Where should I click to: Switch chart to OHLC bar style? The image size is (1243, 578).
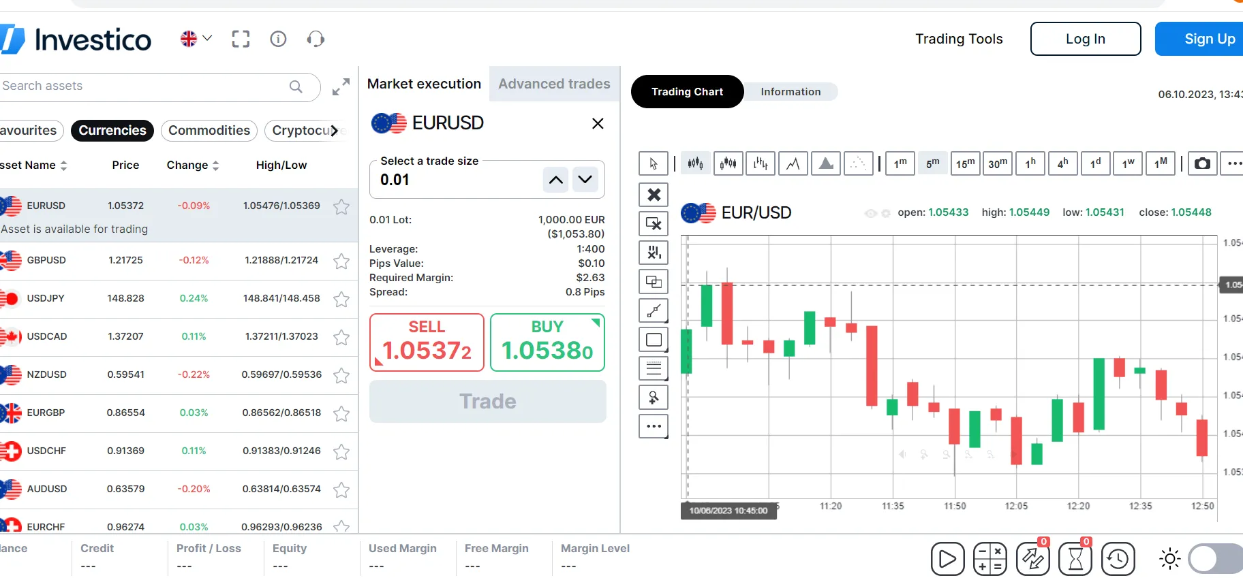[761, 163]
